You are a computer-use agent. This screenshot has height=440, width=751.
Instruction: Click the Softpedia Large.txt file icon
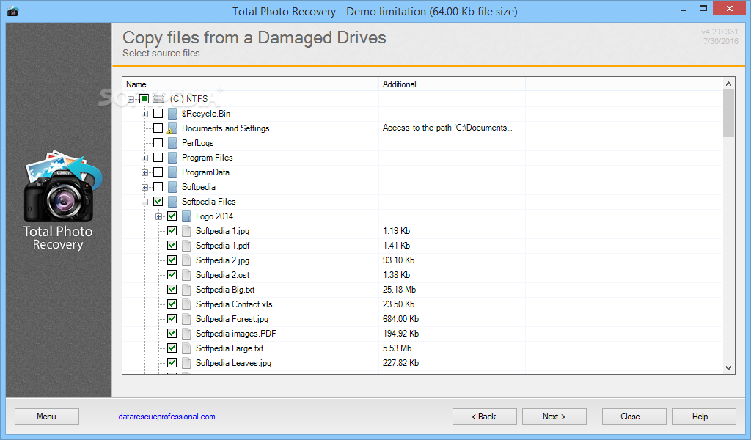click(186, 348)
